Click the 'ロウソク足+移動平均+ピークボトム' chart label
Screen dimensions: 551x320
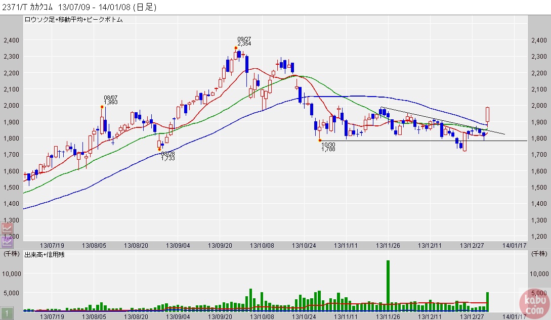[x=73, y=20]
